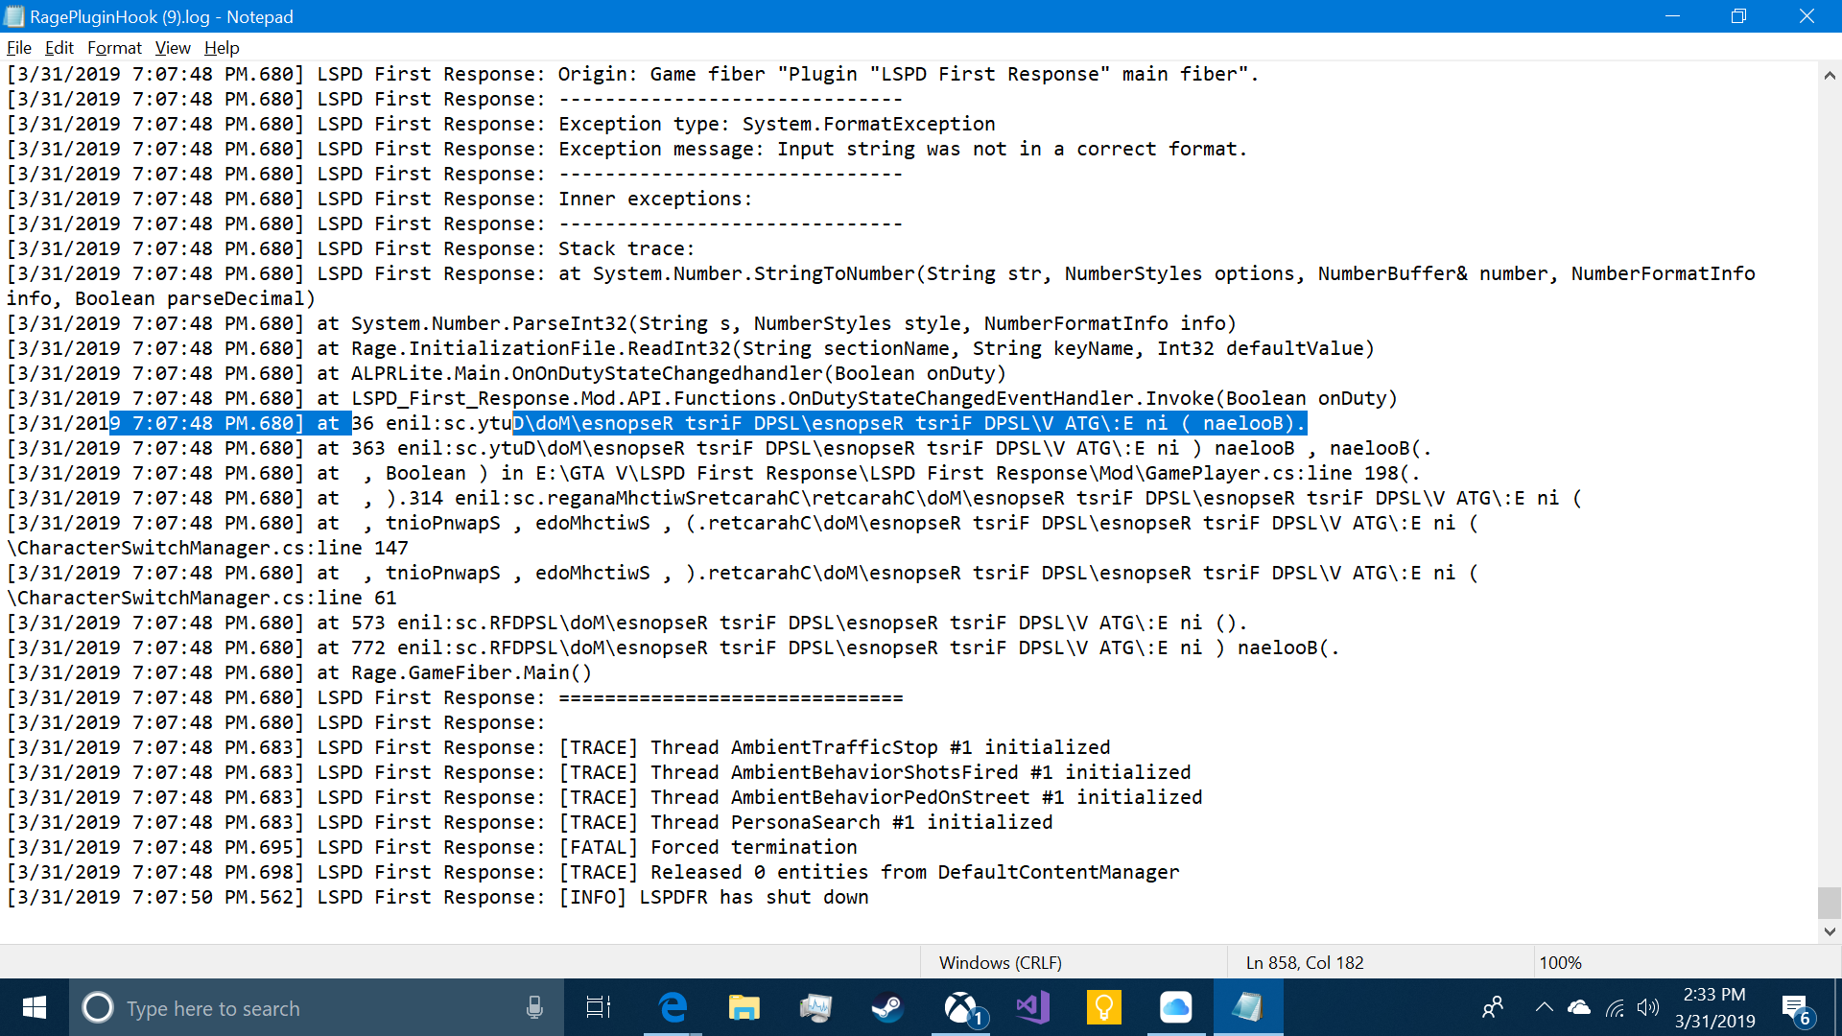The width and height of the screenshot is (1842, 1036).
Task: Expand hidden system tray icons
Action: click(x=1544, y=1007)
